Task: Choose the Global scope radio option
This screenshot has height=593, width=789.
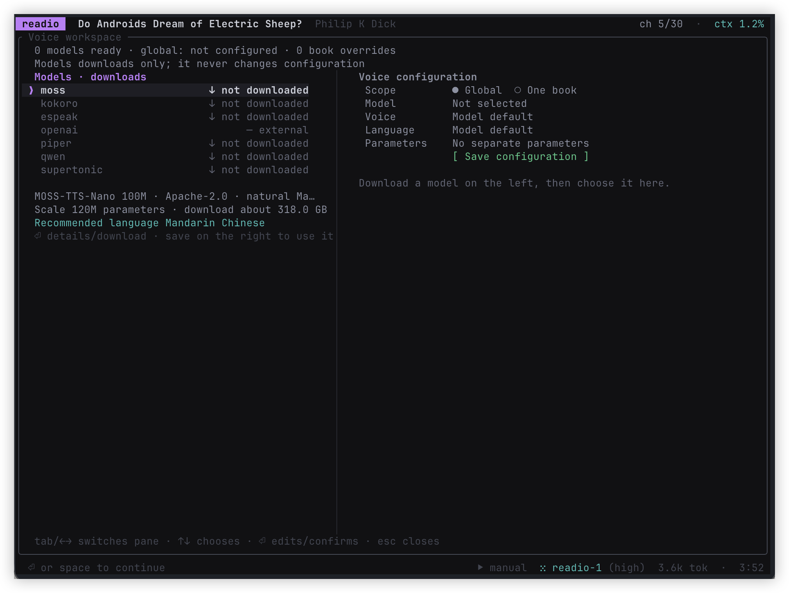Action: tap(477, 90)
